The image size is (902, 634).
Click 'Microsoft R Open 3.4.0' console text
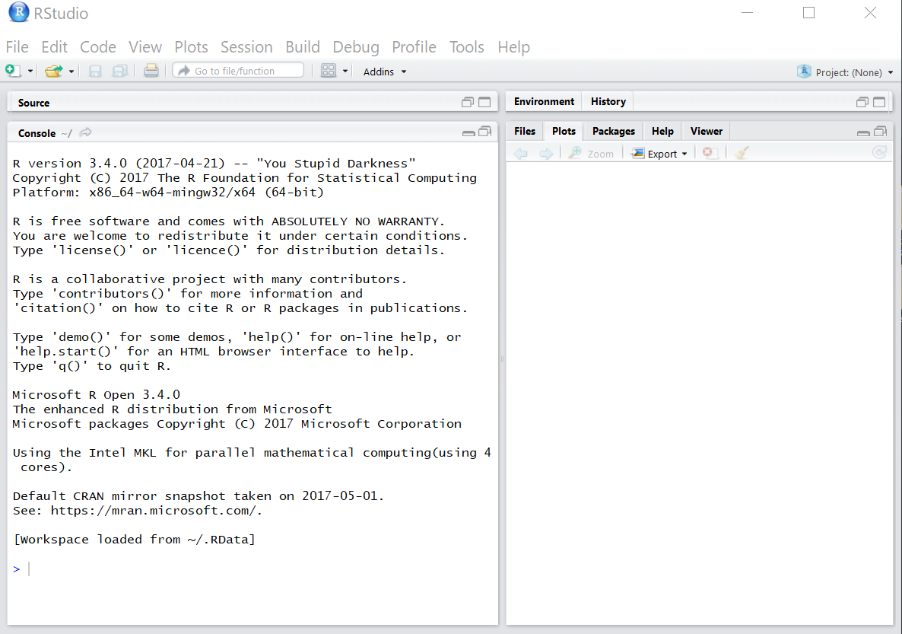96,395
